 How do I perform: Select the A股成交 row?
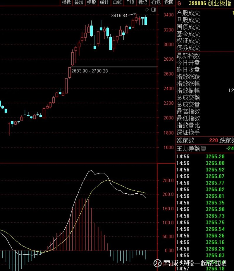tap(205, 13)
